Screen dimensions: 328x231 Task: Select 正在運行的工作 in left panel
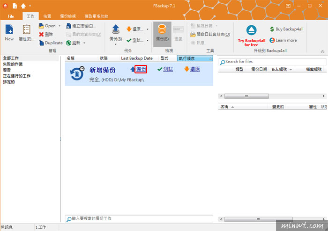click(x=17, y=76)
